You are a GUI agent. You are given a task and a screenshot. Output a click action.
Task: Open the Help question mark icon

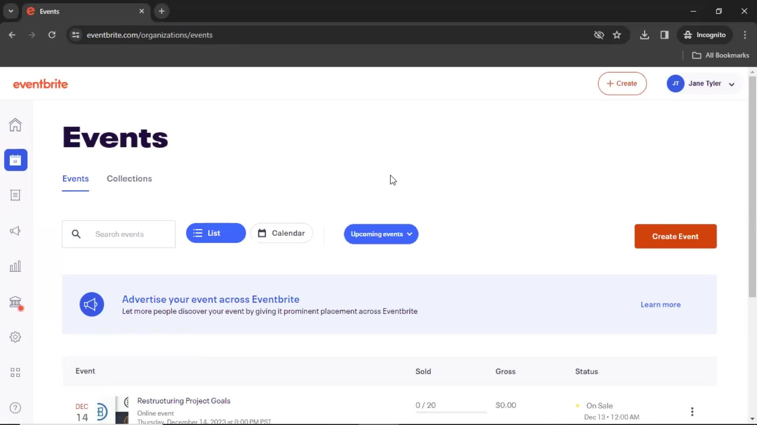point(15,408)
